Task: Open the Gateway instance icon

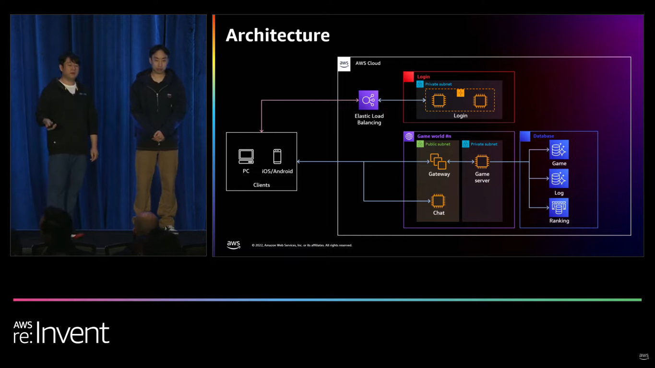Action: click(439, 162)
